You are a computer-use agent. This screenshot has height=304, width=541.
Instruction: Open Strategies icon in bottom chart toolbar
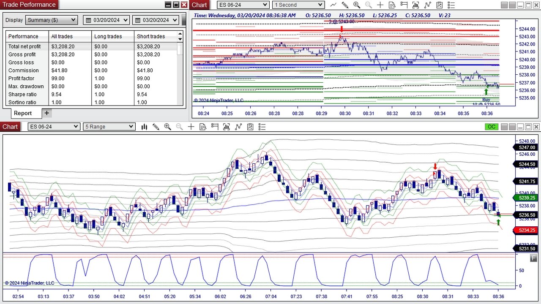tap(250, 127)
